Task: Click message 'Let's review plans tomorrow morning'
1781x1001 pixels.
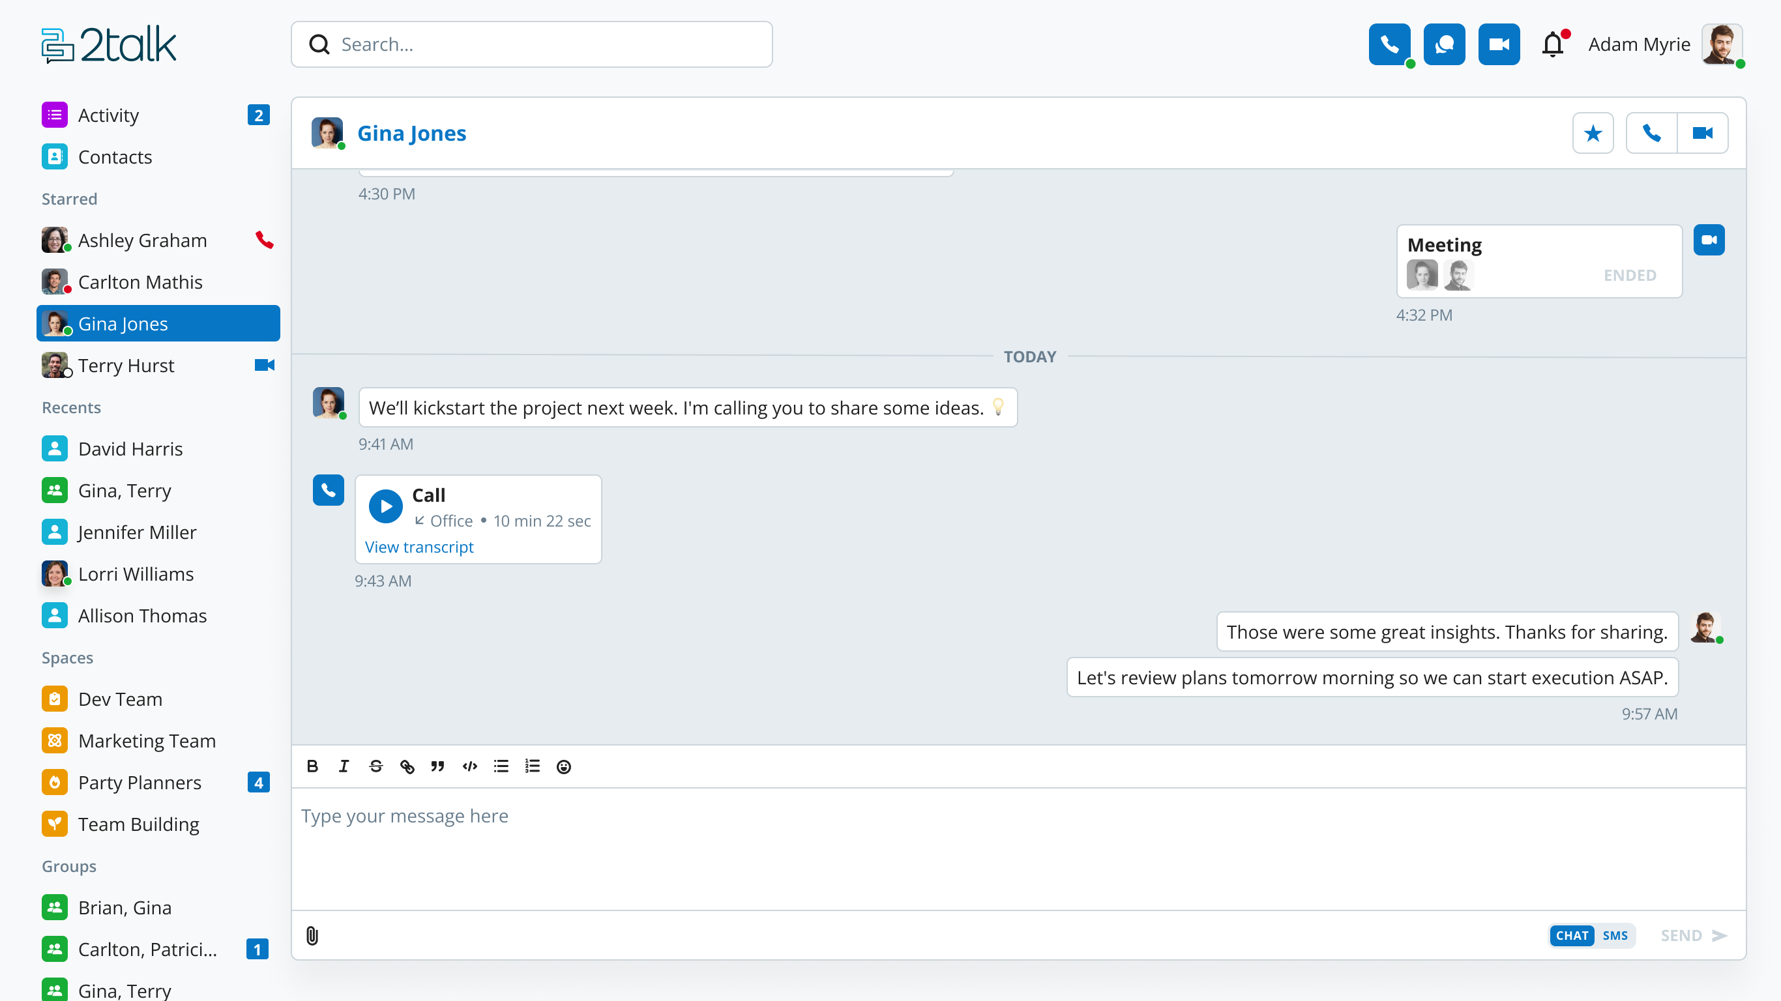Action: coord(1372,676)
